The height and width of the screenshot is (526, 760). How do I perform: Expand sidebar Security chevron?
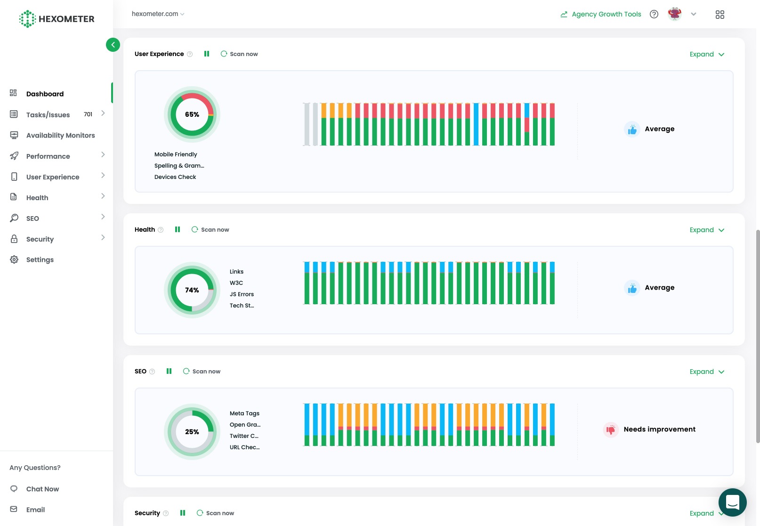(103, 238)
